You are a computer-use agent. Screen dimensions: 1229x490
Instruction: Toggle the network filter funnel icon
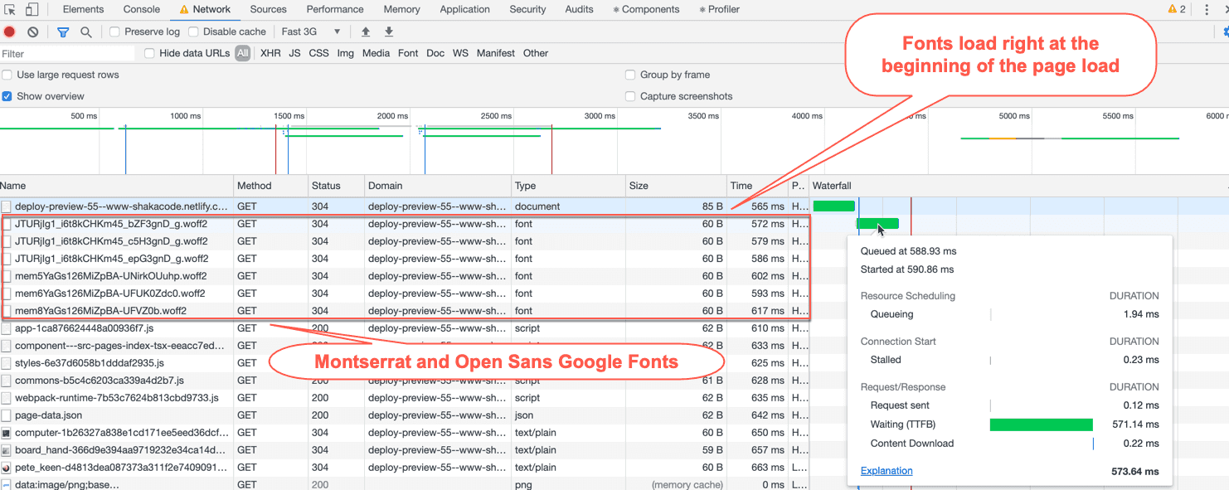(63, 32)
